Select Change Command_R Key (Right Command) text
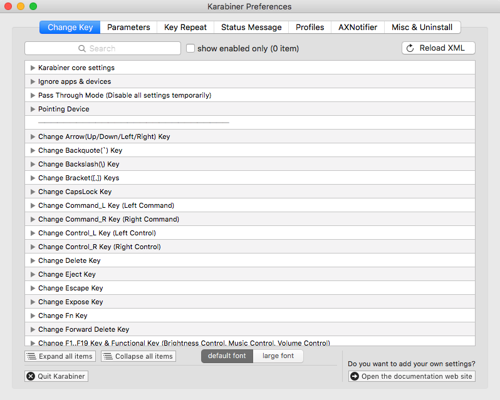Viewport: 500px width, 400px height. coord(109,219)
